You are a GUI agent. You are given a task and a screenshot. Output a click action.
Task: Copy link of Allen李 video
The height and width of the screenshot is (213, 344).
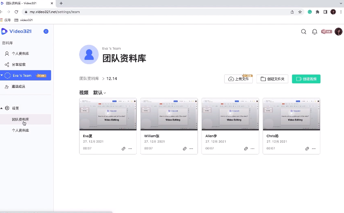(x=246, y=148)
